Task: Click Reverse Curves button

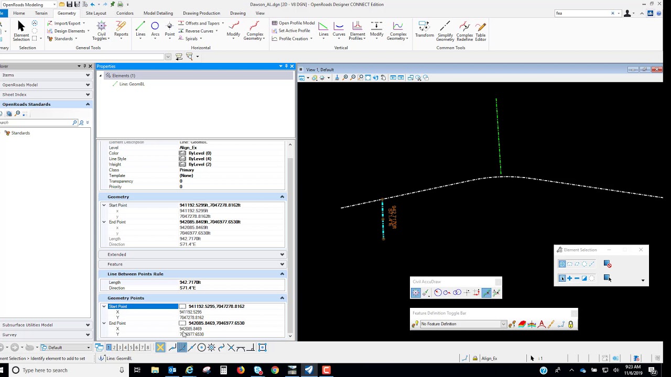Action: click(x=198, y=31)
